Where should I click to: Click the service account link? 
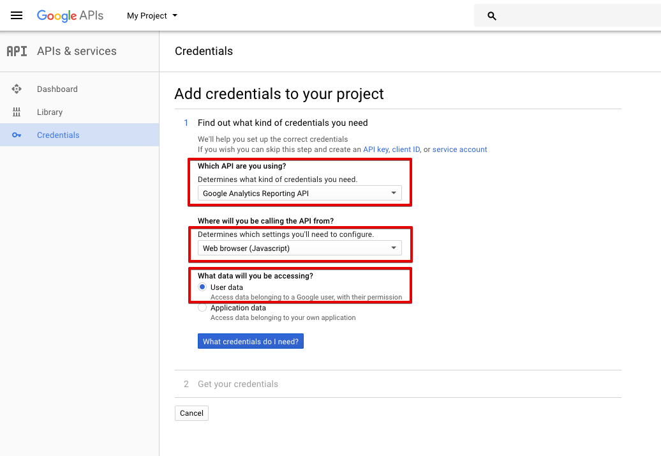point(459,149)
